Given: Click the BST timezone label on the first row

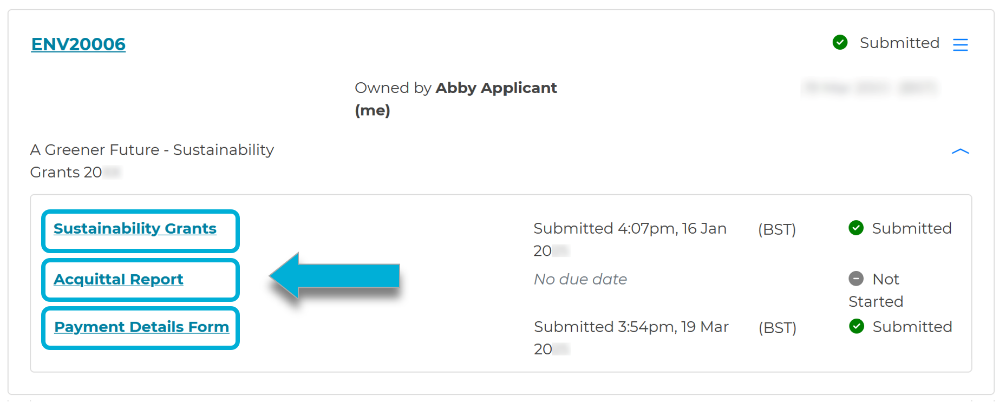Looking at the screenshot, I should pyautogui.click(x=776, y=229).
